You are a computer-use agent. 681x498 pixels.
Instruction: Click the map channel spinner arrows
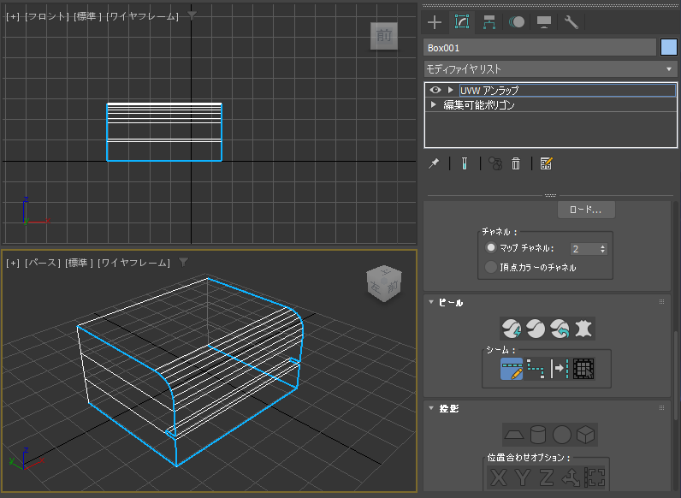click(x=603, y=249)
